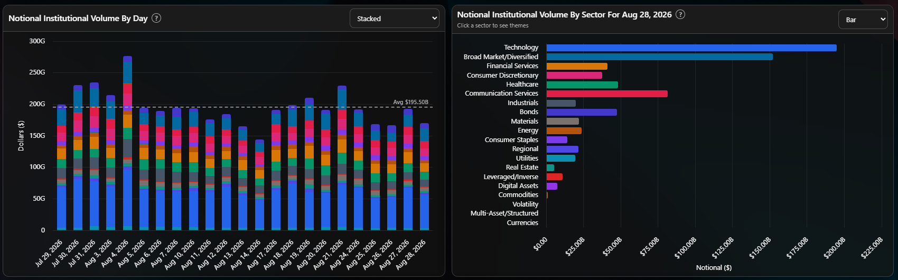The height and width of the screenshot is (280, 898).
Task: Select the Commodities sector label
Action: (518, 195)
